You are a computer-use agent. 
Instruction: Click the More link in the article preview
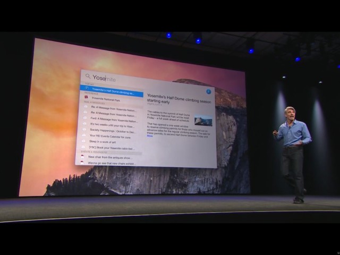click(150, 136)
